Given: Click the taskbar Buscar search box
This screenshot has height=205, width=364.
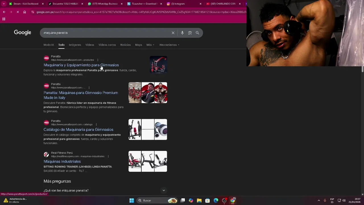Looking at the screenshot, I should pyautogui.click(x=157, y=200).
